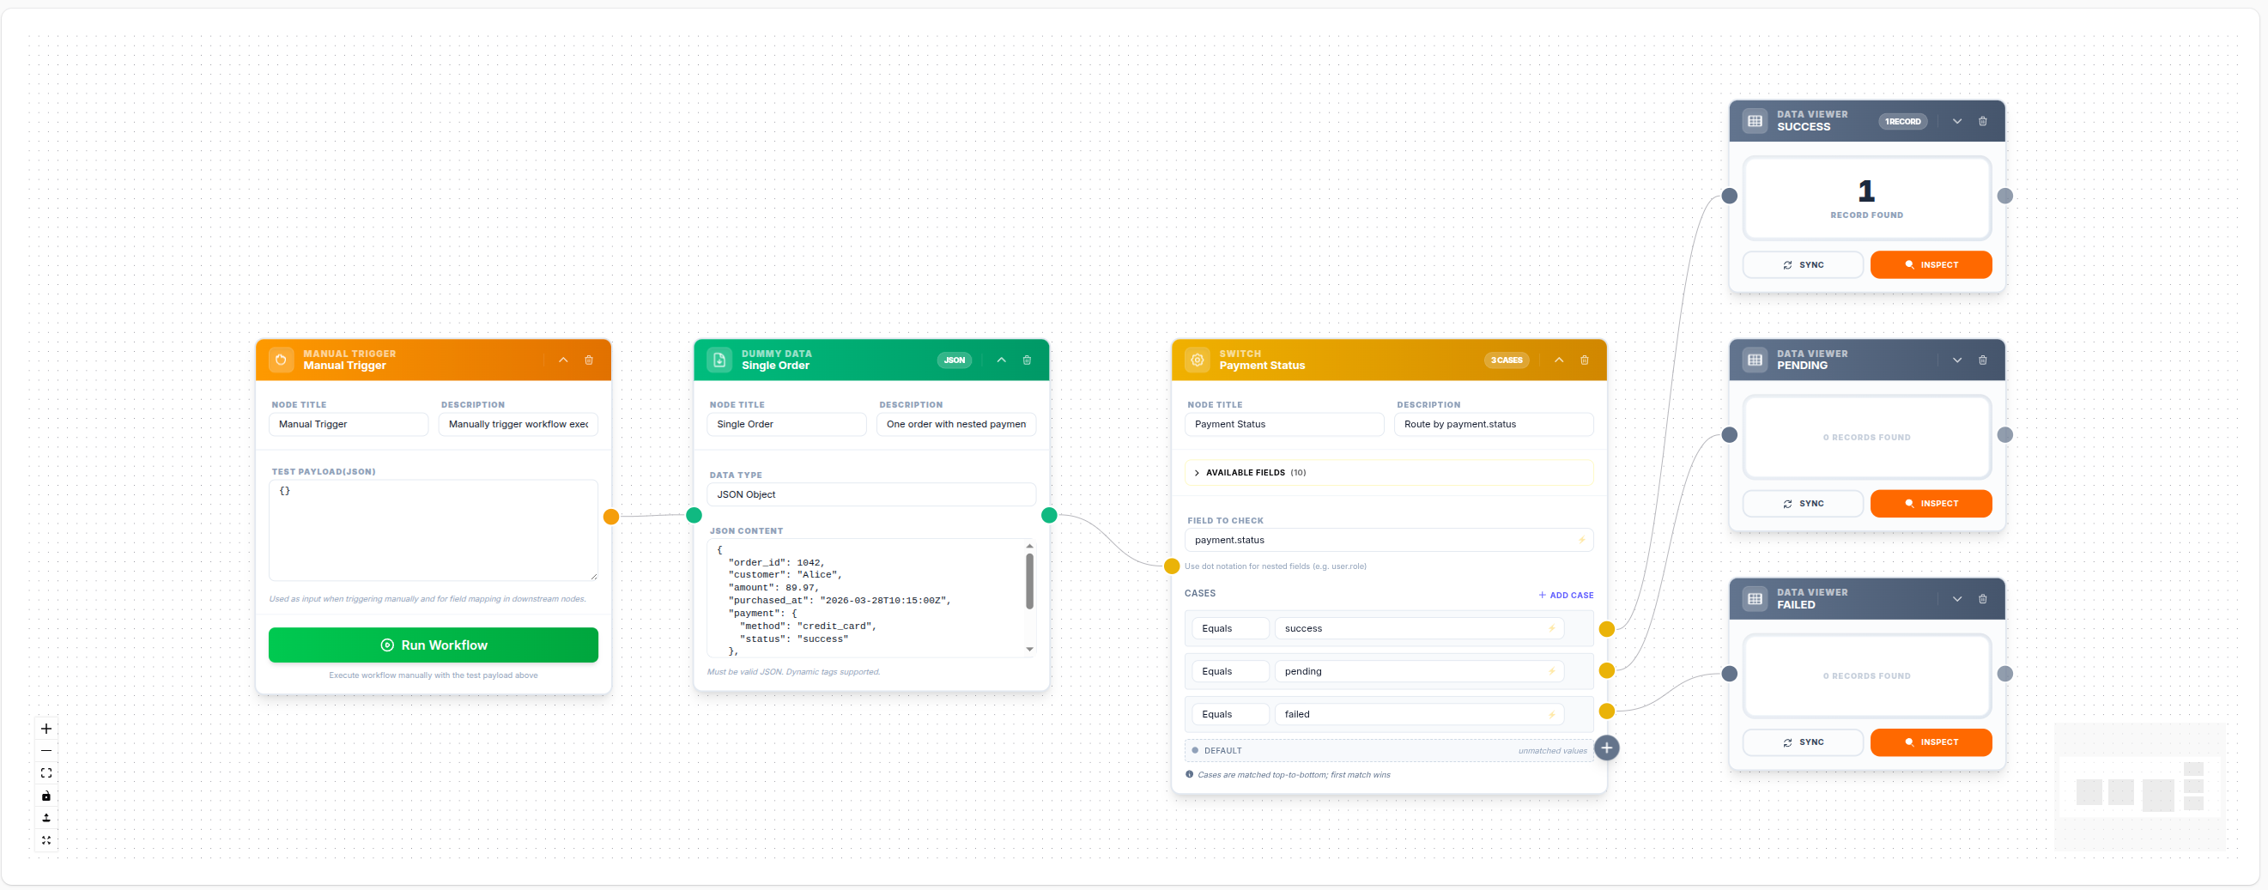Collapse the Payment Status node with its chevron

[x=1558, y=360]
